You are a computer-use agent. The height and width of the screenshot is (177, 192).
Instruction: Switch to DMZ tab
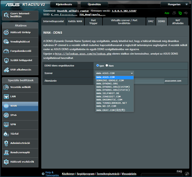click(151, 22)
